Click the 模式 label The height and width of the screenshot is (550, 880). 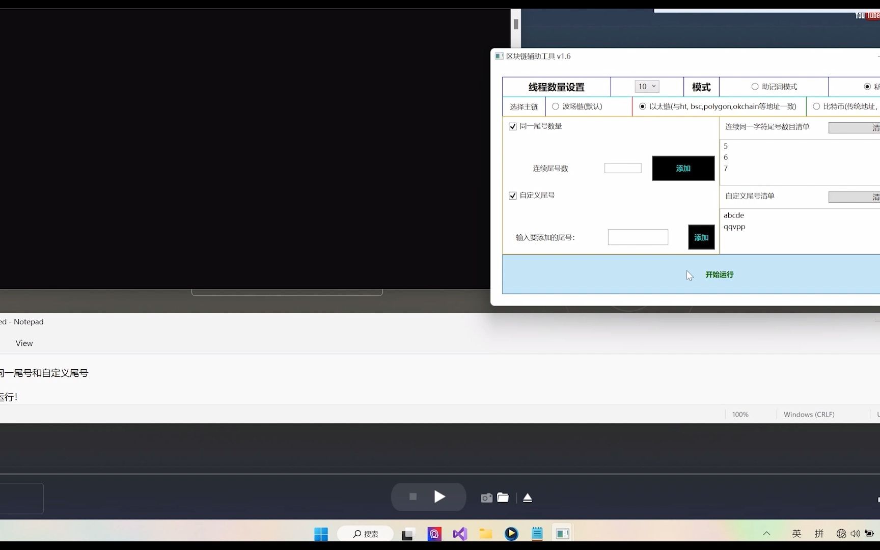pyautogui.click(x=701, y=87)
